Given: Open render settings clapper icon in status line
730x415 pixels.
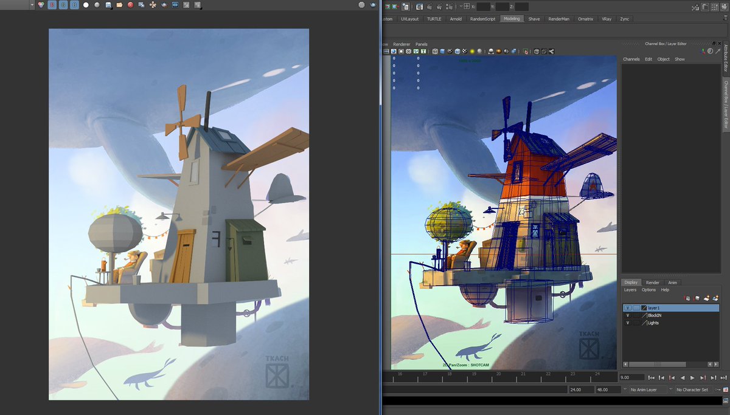Looking at the screenshot, I should pyautogui.click(x=449, y=7).
